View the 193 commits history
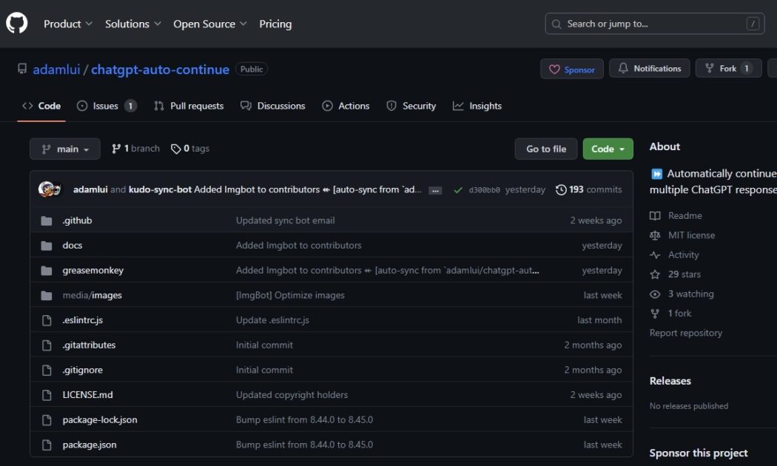The width and height of the screenshot is (777, 466). coord(589,189)
